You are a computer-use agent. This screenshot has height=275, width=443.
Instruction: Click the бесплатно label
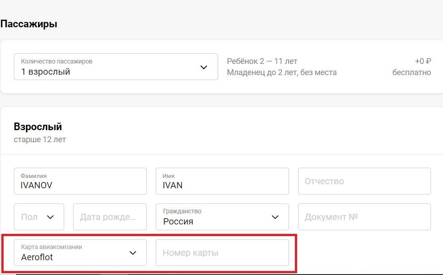[x=412, y=72]
